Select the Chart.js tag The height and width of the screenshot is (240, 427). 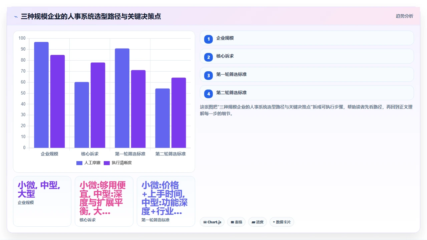click(x=212, y=222)
